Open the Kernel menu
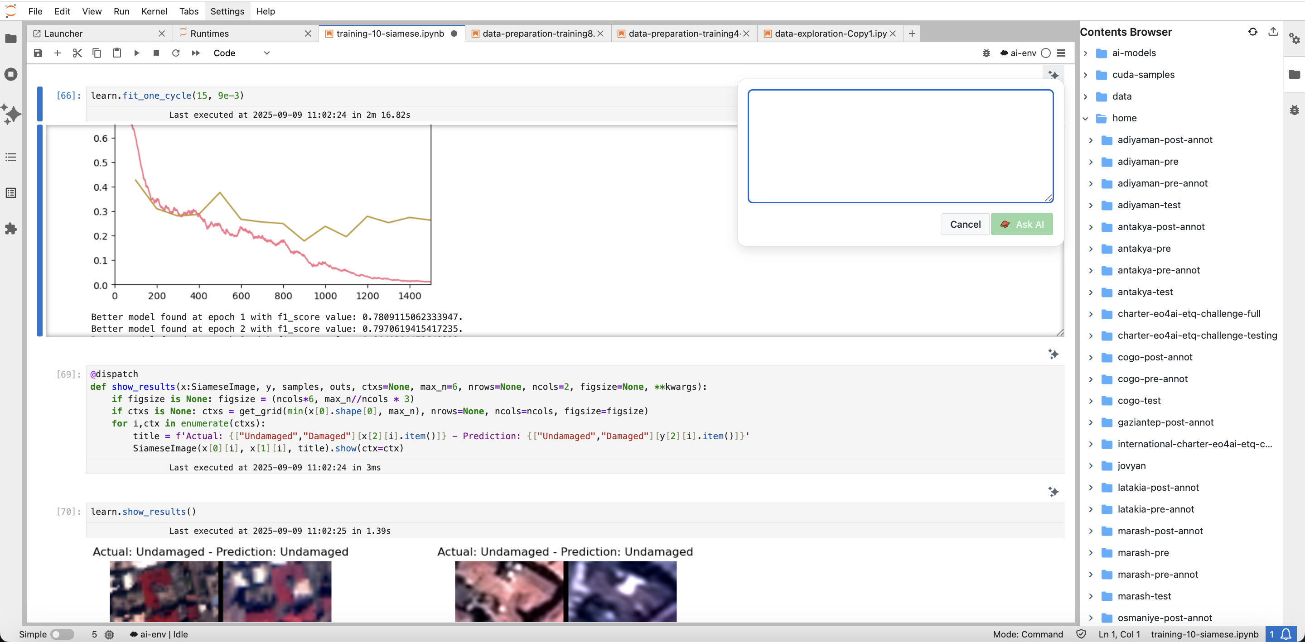The image size is (1305, 642). pyautogui.click(x=154, y=11)
